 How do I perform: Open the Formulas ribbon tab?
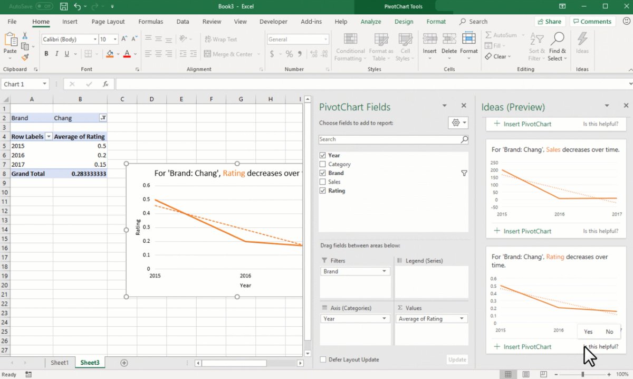(150, 22)
